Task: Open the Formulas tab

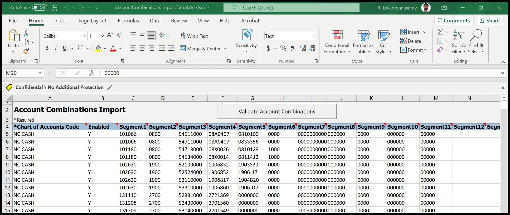Action: click(x=128, y=21)
